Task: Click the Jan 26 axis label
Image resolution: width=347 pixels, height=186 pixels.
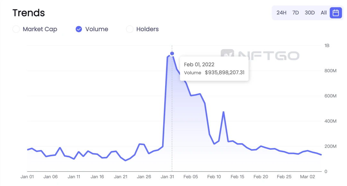Action: click(144, 177)
